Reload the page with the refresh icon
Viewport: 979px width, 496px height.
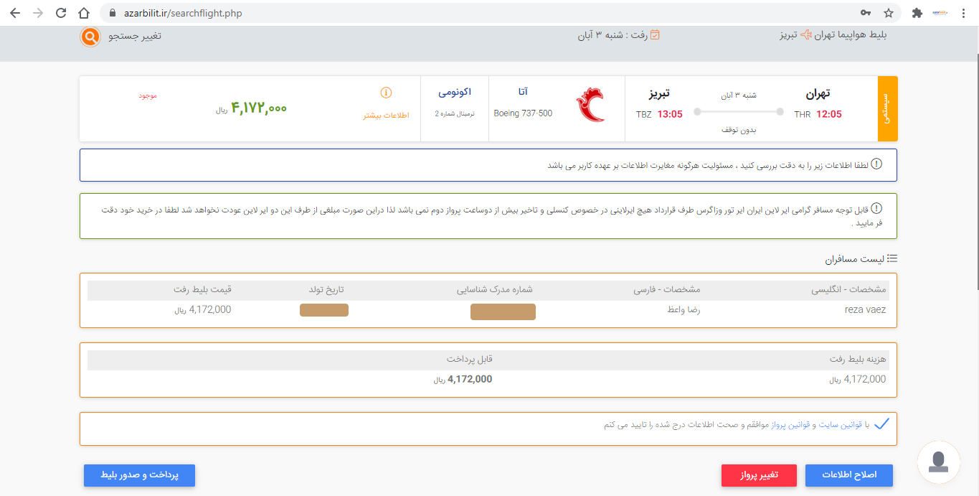[61, 13]
